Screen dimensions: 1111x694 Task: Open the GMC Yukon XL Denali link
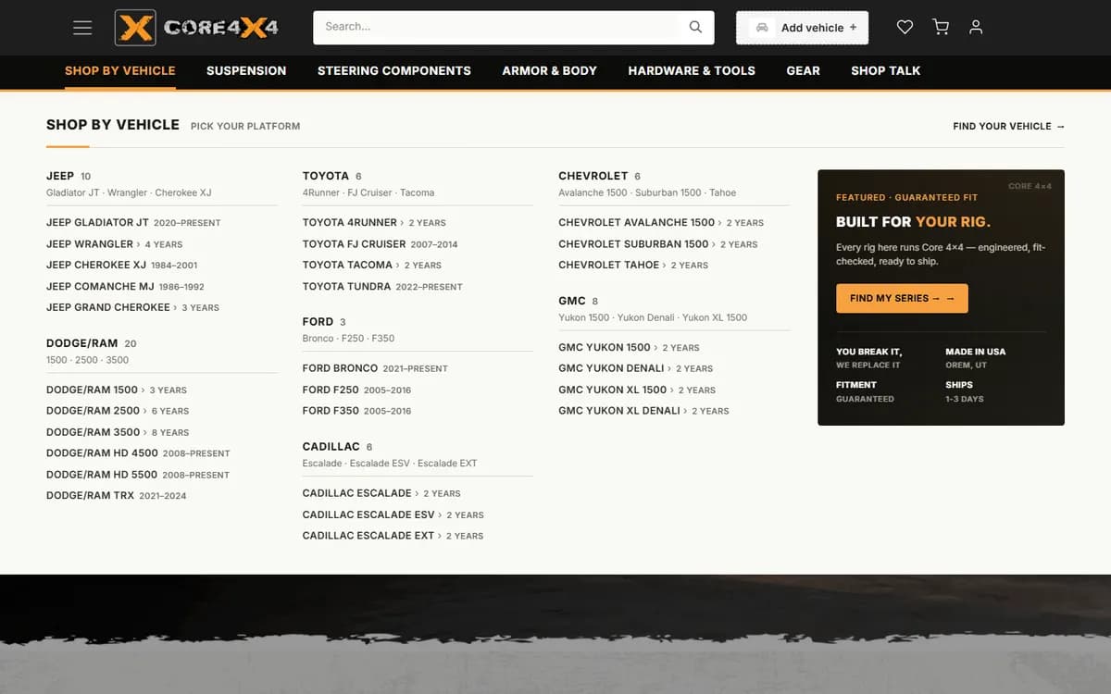click(x=619, y=411)
